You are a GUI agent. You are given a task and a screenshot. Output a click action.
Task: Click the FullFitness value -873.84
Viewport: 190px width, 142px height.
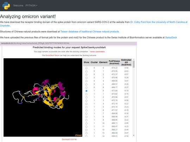point(114,91)
